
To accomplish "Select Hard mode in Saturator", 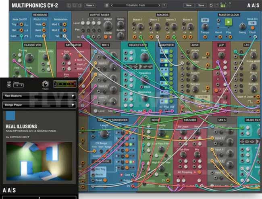I will click(x=80, y=64).
